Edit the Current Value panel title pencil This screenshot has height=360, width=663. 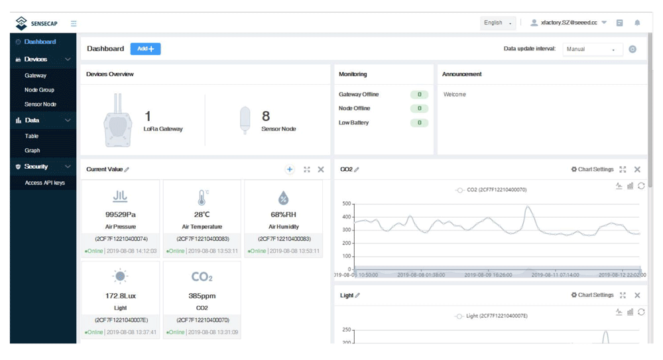tap(127, 169)
